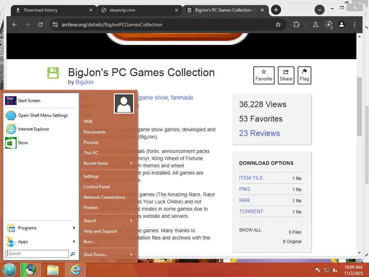This screenshot has width=369, height=277.
Task: Click the green floppy software icon
Action: (x=53, y=73)
